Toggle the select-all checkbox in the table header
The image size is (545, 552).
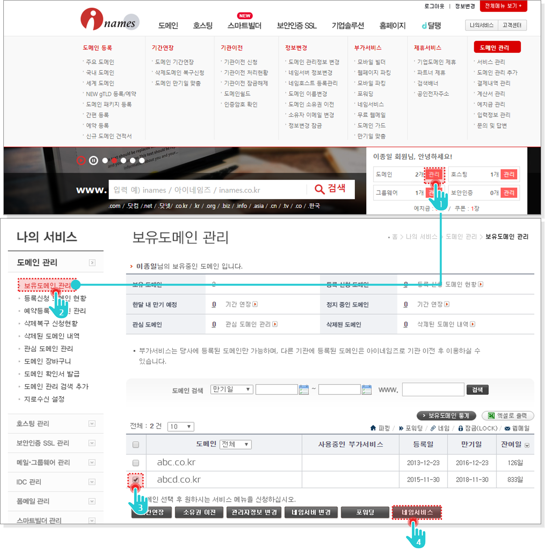136,445
